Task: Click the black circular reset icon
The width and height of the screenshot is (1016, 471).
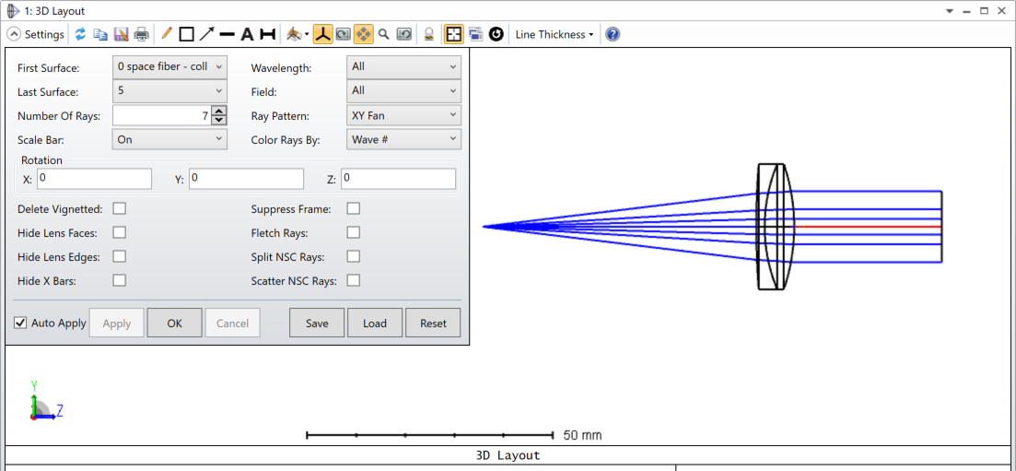Action: (x=496, y=34)
